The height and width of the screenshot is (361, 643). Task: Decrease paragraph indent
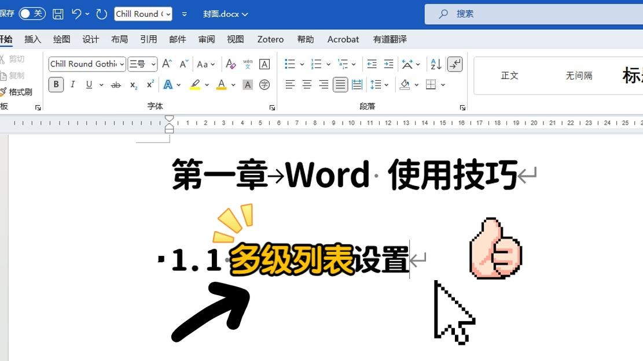coord(372,64)
